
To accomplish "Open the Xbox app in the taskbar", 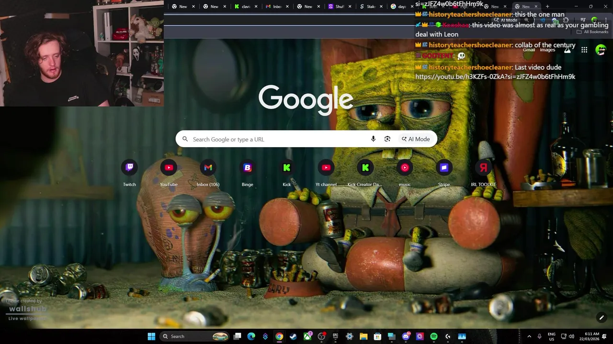I will (x=307, y=336).
